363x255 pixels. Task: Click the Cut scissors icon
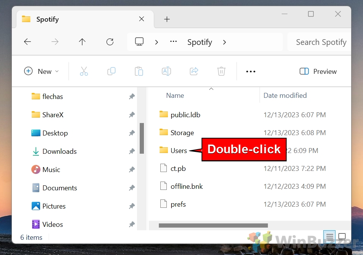pyautogui.click(x=84, y=71)
